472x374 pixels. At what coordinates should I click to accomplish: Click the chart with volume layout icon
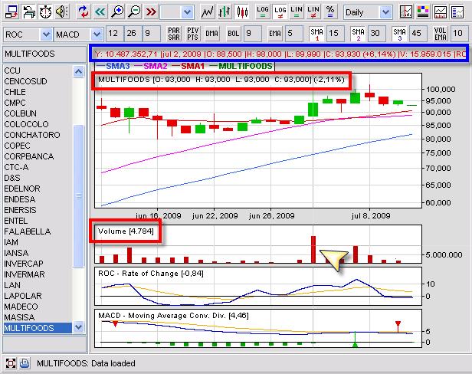coord(440,11)
